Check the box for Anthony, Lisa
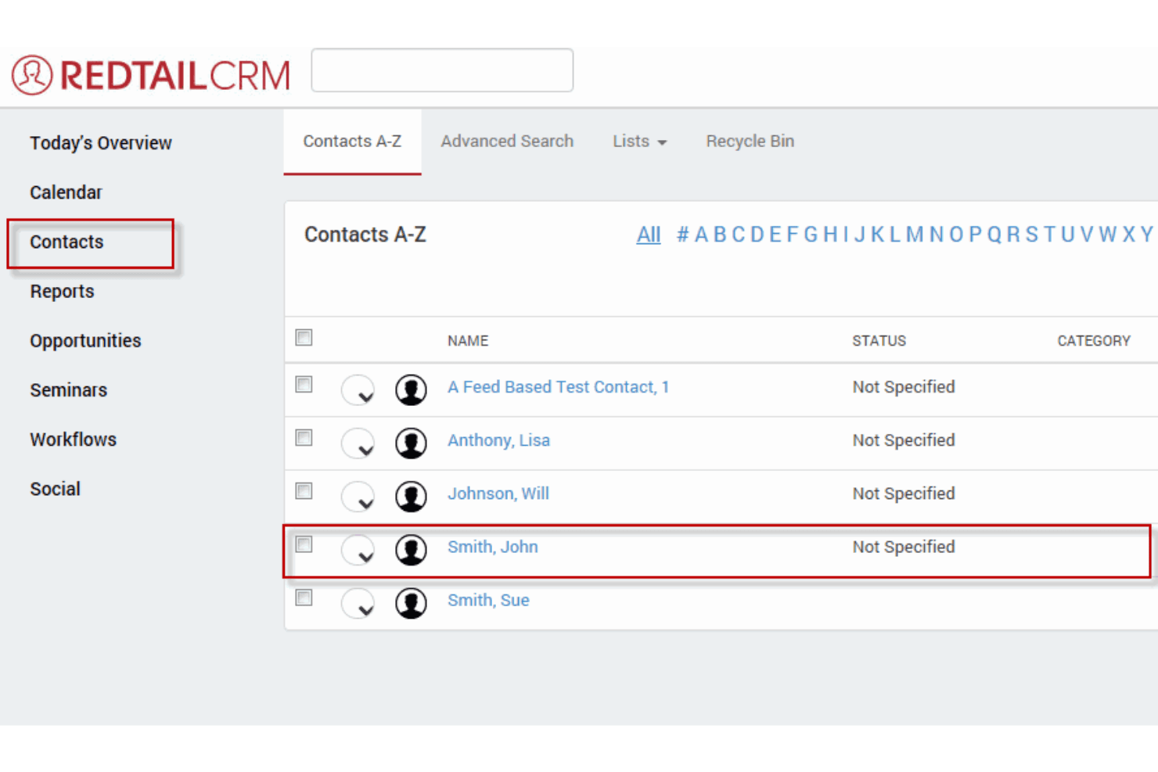The height and width of the screenshot is (772, 1158). (304, 437)
